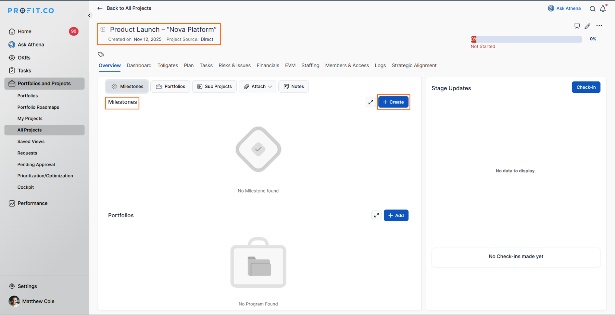Viewport: 615px width, 315px height.
Task: Go back to All Projects
Action: [124, 8]
